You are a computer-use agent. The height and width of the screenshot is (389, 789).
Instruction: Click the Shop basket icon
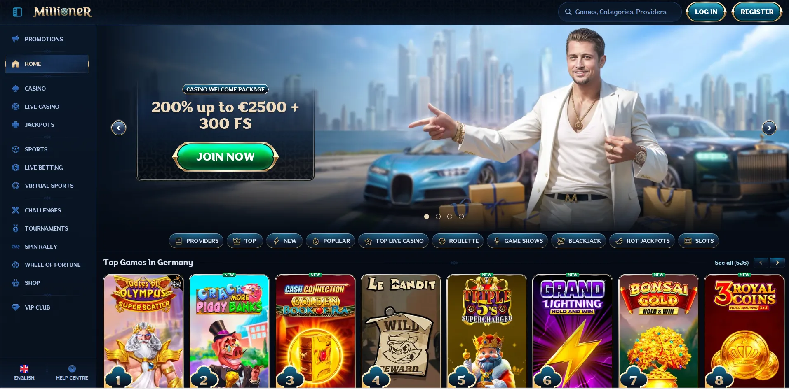coord(16,283)
